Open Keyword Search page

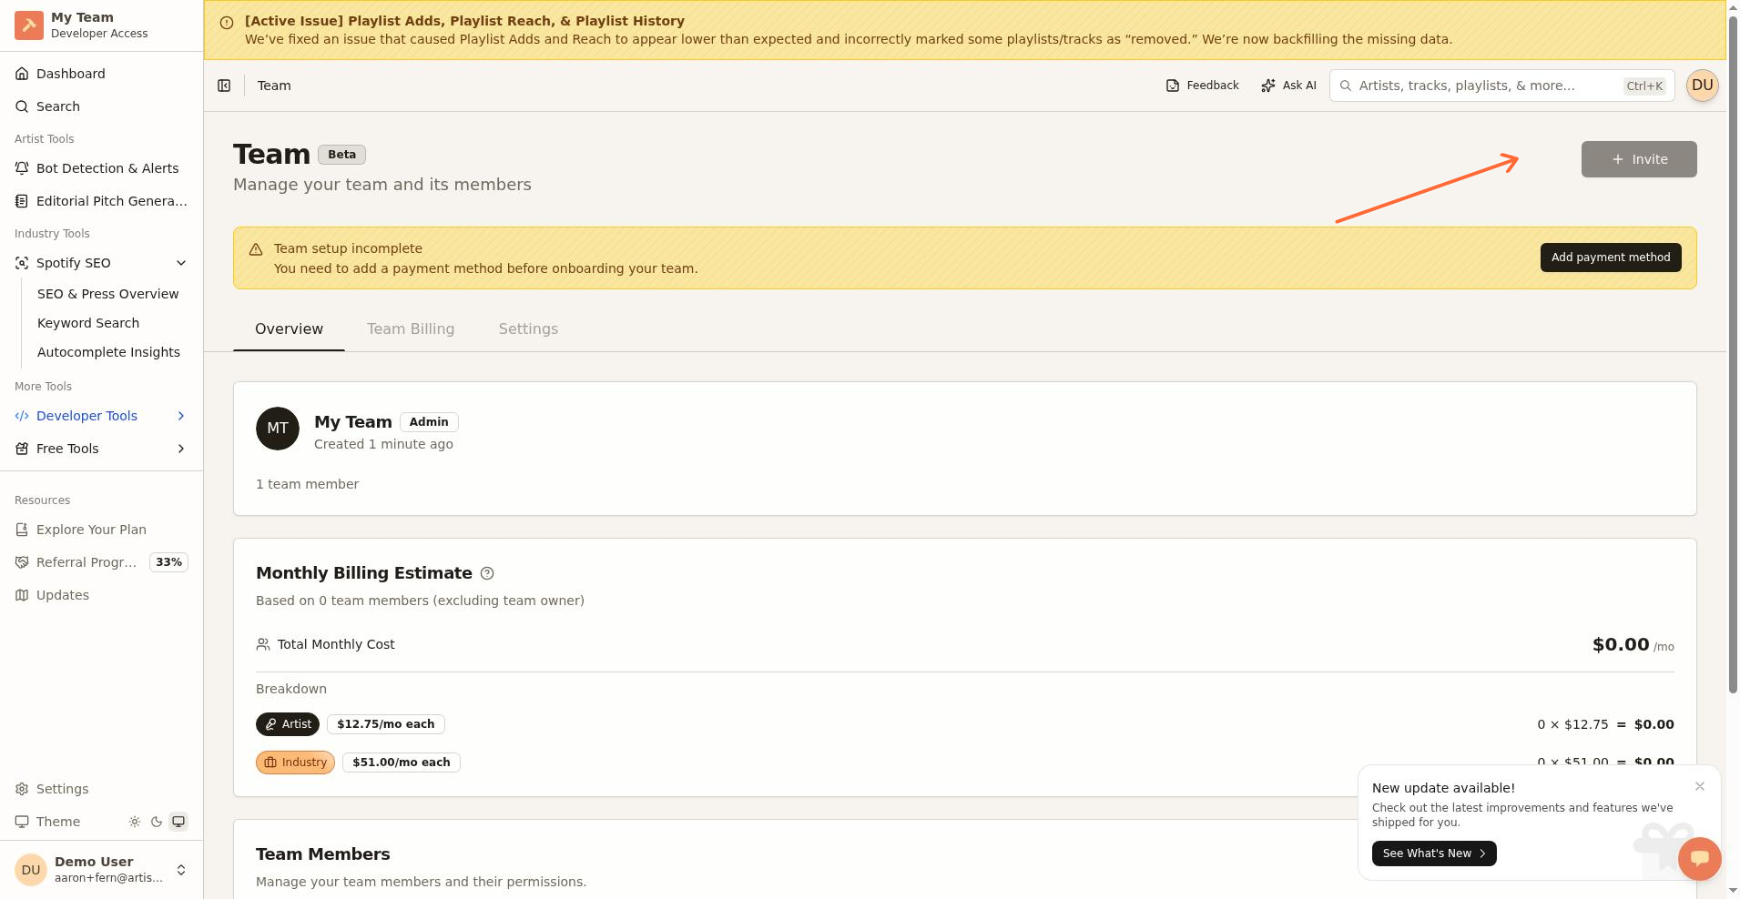tap(88, 323)
